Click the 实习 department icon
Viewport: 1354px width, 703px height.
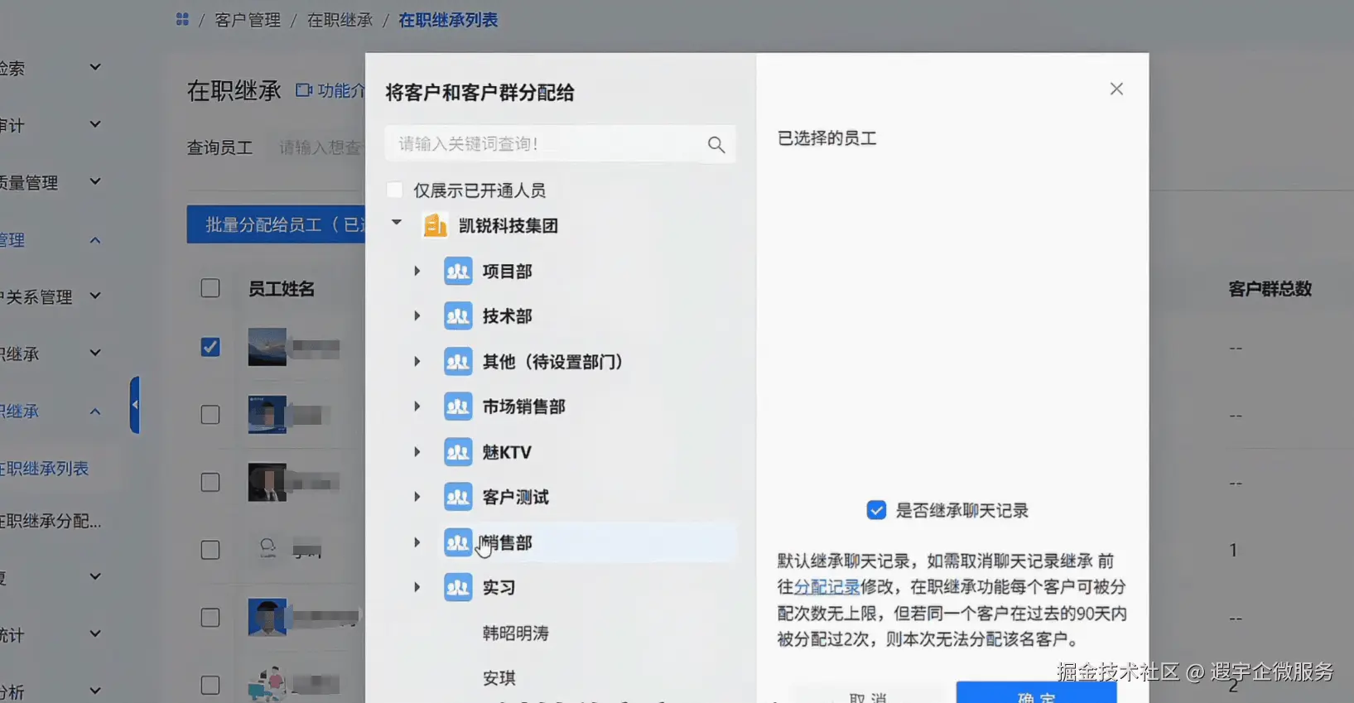[458, 587]
